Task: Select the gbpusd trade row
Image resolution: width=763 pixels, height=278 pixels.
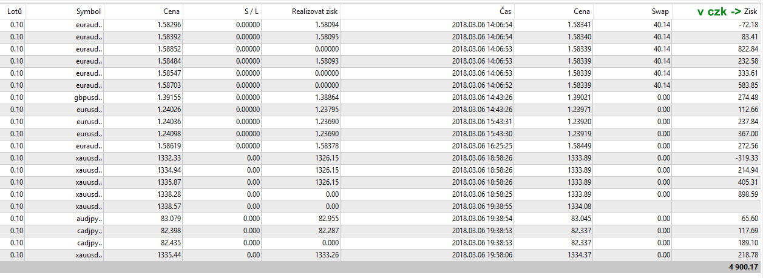Action: (x=381, y=97)
